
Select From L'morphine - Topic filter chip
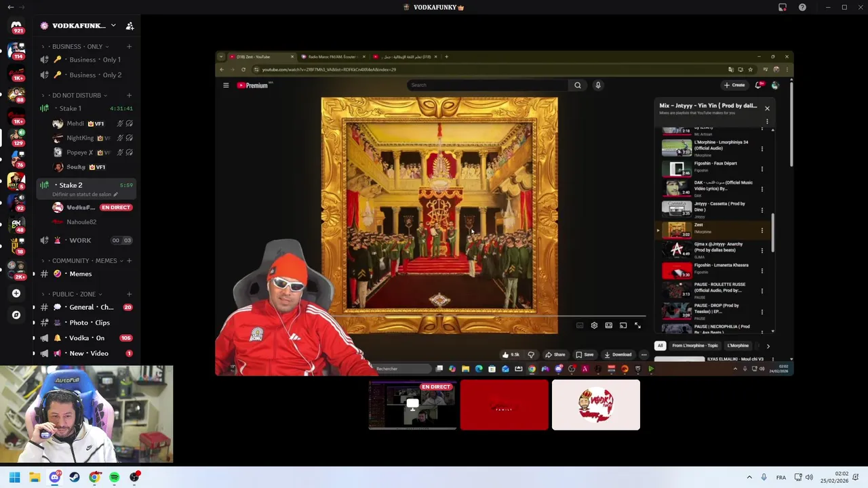tap(695, 346)
